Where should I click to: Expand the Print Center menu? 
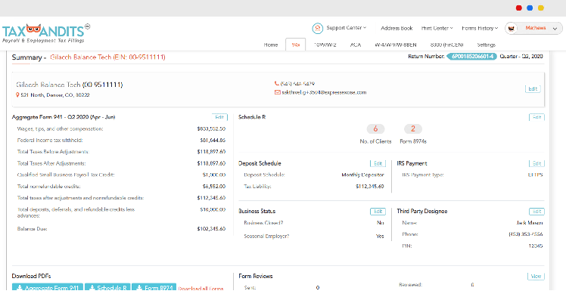tap(437, 28)
